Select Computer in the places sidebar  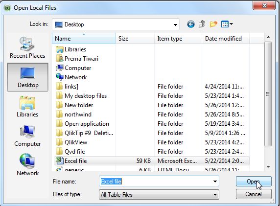27,136
